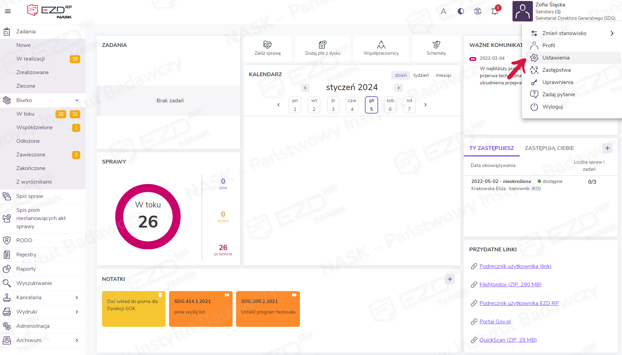This screenshot has width=622, height=355.
Task: Click the notification bell icon
Action: [494, 11]
